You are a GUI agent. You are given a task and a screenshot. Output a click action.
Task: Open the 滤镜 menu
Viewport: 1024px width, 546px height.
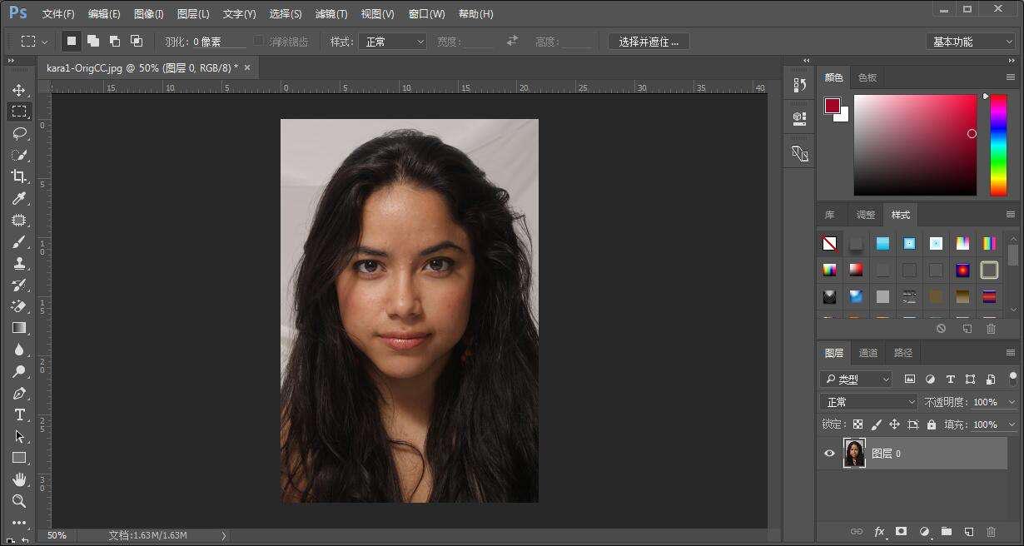pos(331,13)
